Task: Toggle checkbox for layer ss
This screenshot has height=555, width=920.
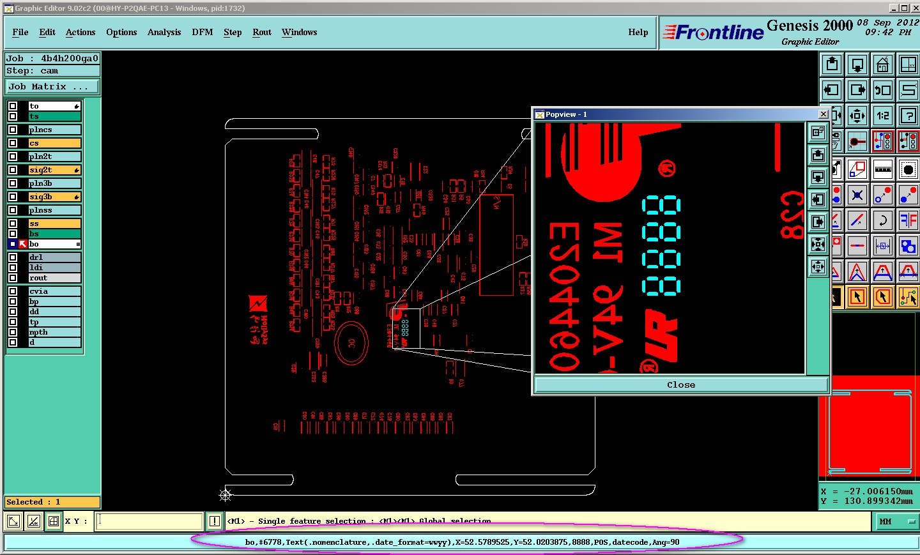Action: pos(13,224)
